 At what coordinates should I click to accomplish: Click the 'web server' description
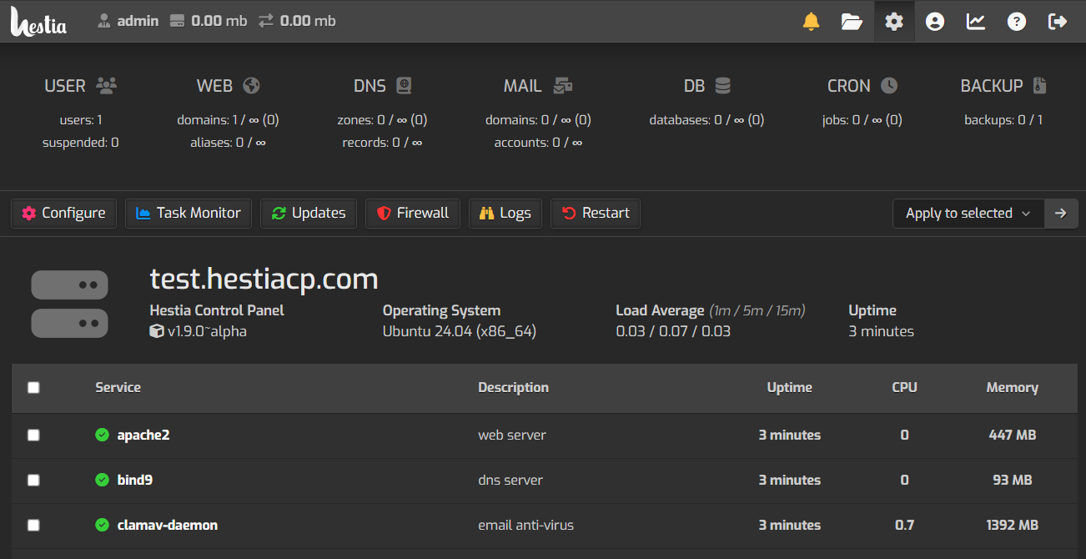coord(512,435)
